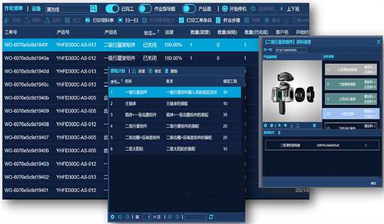This screenshot has height=224, width=384.
Task: Click the refresh icon in 质检计划 pager
Action: (211, 217)
